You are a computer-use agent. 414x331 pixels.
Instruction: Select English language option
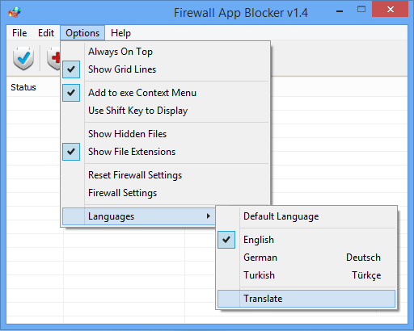tap(306, 240)
